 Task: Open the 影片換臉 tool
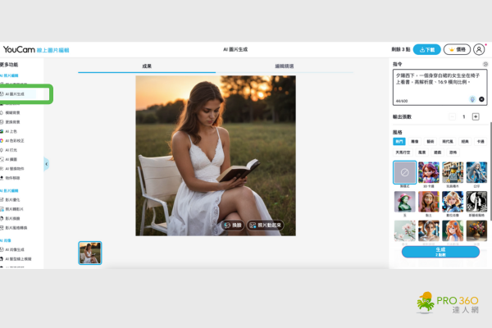[12, 218]
